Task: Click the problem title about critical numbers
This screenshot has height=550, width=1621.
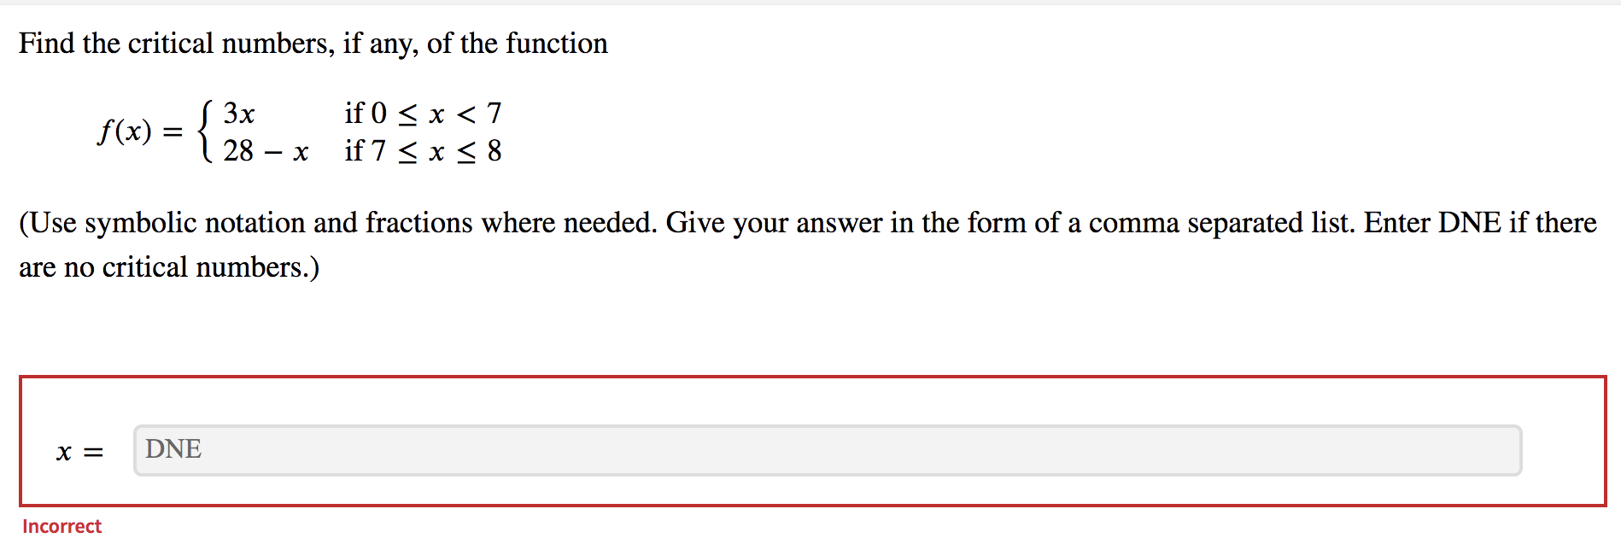Action: (x=312, y=43)
